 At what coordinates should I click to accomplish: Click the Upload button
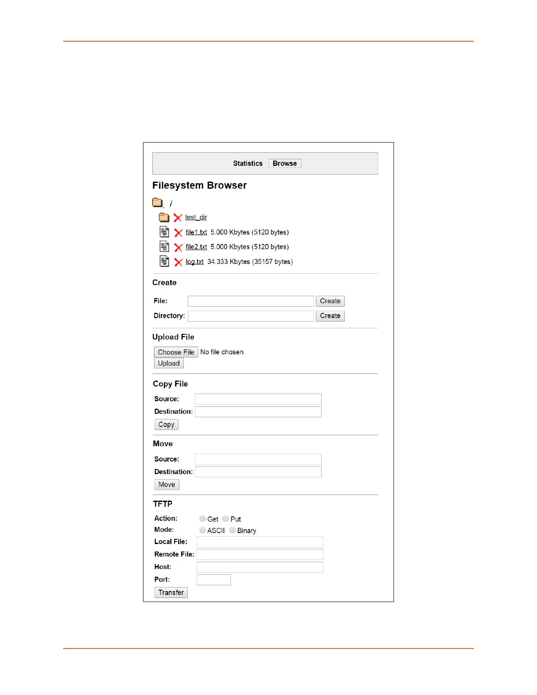coord(169,363)
